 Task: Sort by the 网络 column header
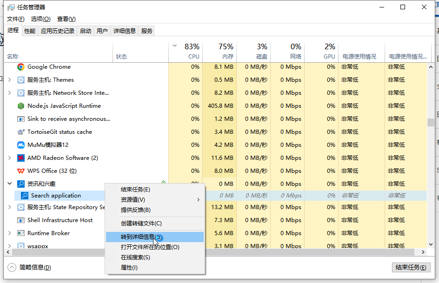287,53
